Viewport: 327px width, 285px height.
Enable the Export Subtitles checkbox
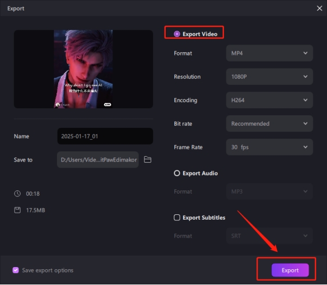pyautogui.click(x=177, y=218)
